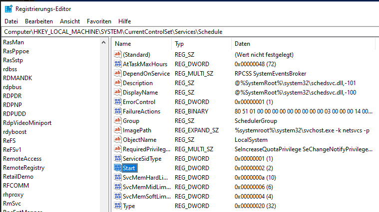Select the ReFSv1 key in the tree
Screen dimensions: 379x212
point(12,150)
